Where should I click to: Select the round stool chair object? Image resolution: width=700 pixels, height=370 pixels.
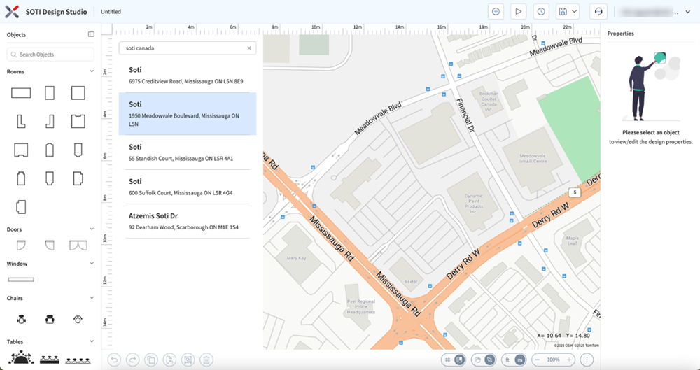coord(78,319)
